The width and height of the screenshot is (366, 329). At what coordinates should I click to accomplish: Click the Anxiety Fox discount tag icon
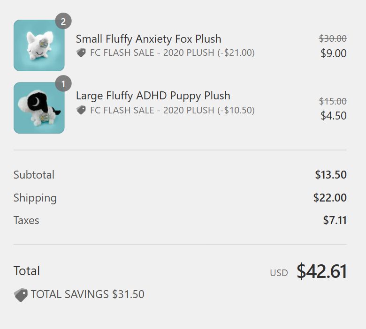point(81,52)
